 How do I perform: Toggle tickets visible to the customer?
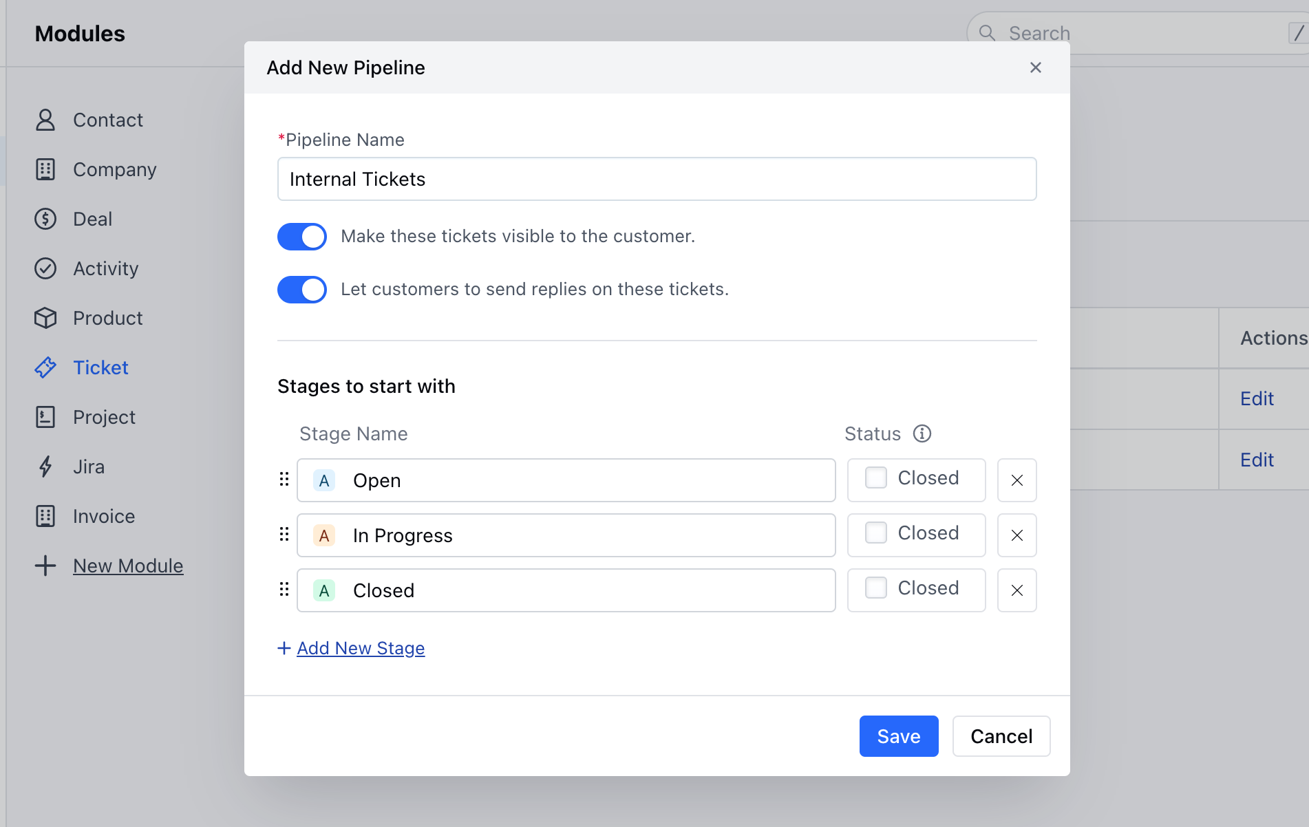tap(302, 237)
